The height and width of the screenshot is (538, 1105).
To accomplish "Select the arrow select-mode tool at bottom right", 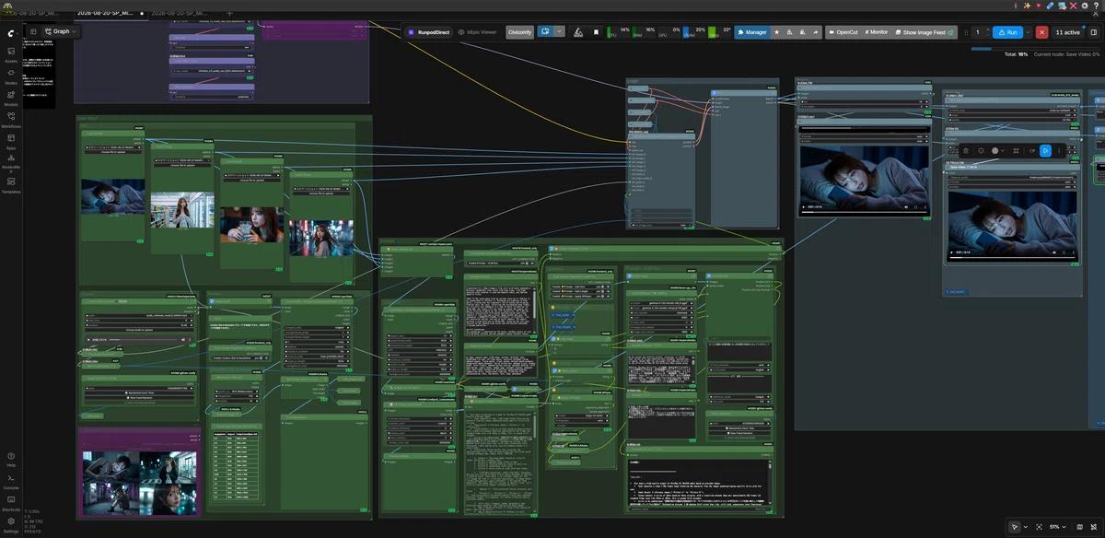I will pyautogui.click(x=1016, y=527).
